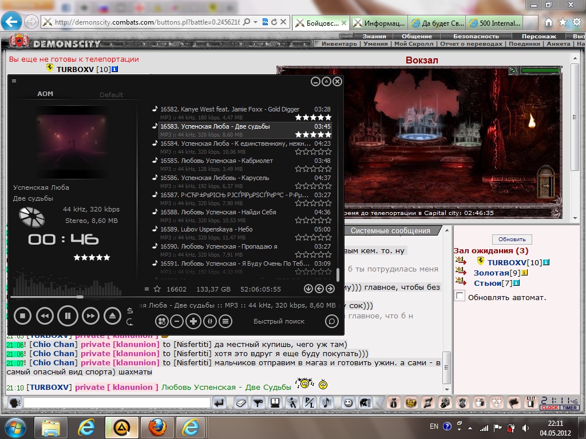Click the chat message input field

point(117,402)
